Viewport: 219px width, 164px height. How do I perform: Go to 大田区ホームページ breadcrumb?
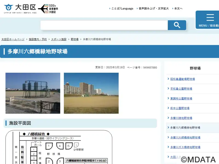[13, 39]
